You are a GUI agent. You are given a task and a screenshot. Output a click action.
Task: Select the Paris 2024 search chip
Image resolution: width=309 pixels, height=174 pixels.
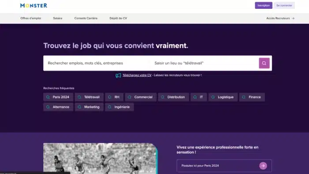point(58,97)
